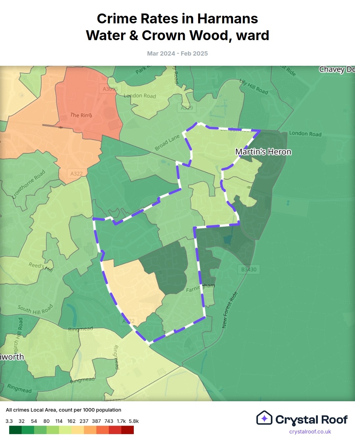
Task: Select the A3095 road badge
Action: 110,89
